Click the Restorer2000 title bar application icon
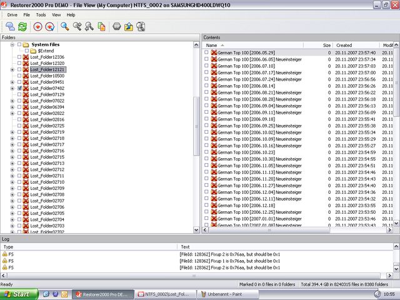The width and height of the screenshot is (400, 300). (x=4, y=4)
